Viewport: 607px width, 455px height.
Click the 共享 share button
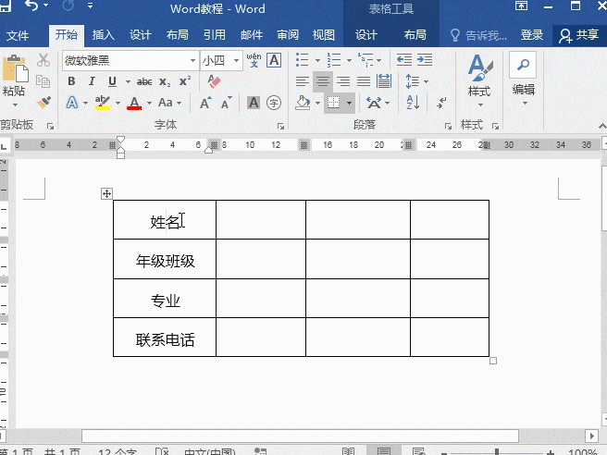pos(579,35)
